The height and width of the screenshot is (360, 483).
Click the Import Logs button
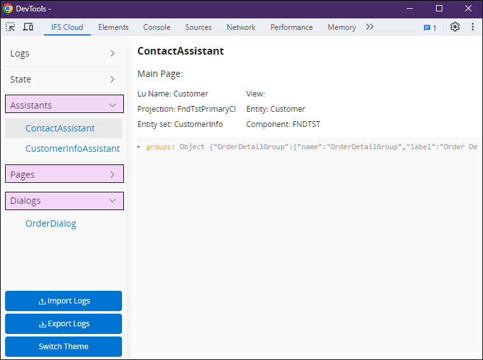pos(64,301)
